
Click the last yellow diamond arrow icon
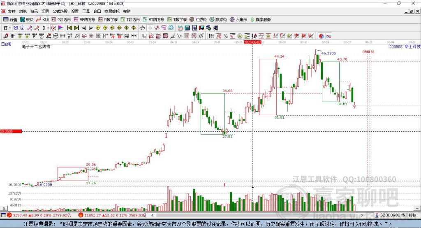pos(134,28)
